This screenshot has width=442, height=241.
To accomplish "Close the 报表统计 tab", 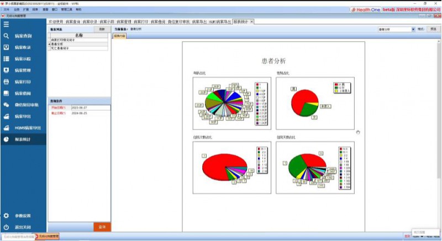I will (x=252, y=22).
